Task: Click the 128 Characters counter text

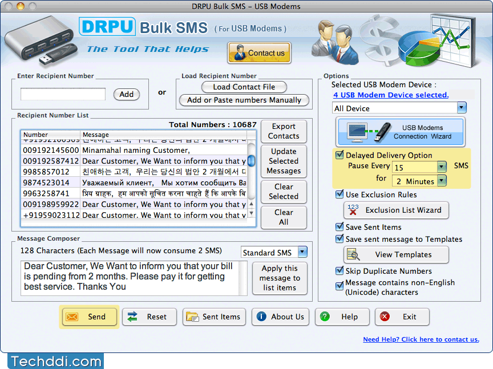Action: (x=121, y=250)
